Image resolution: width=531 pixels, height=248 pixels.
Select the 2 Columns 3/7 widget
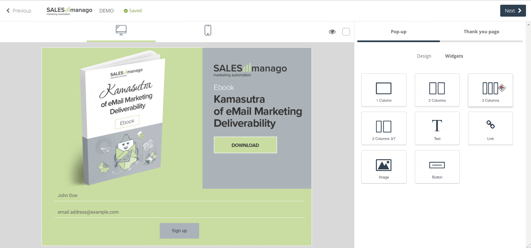[384, 128]
